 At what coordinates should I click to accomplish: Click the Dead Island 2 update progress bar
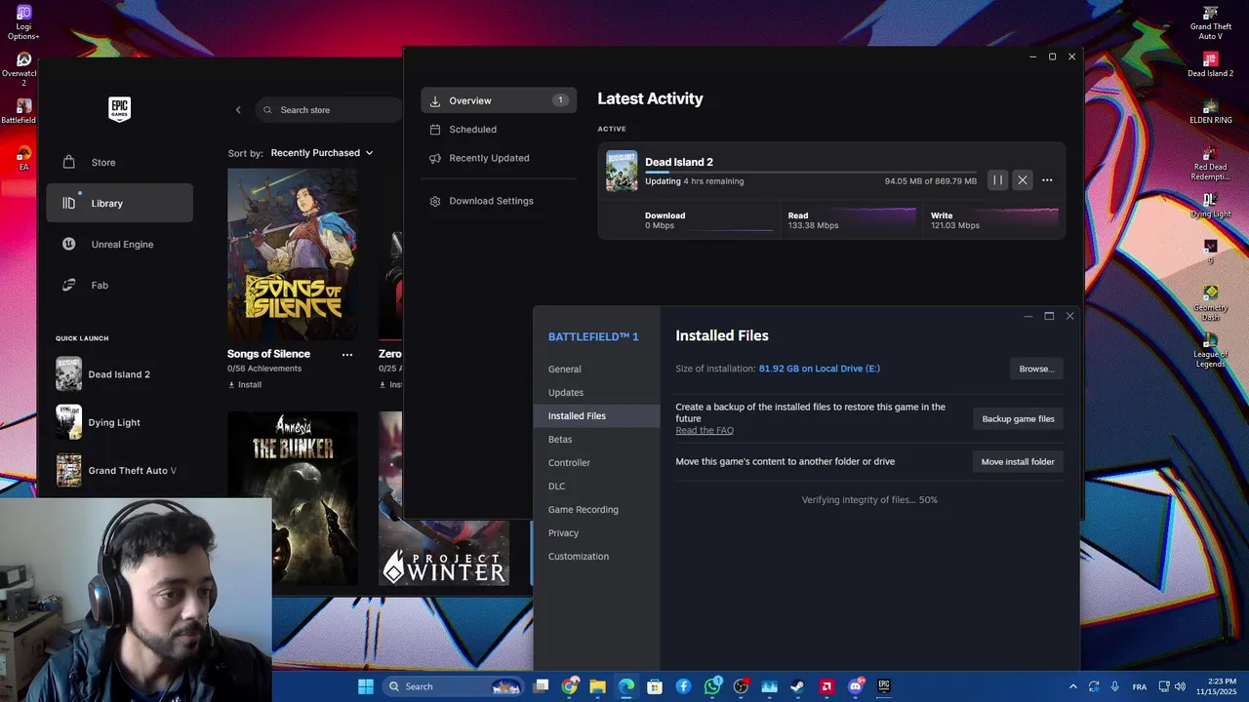811,173
